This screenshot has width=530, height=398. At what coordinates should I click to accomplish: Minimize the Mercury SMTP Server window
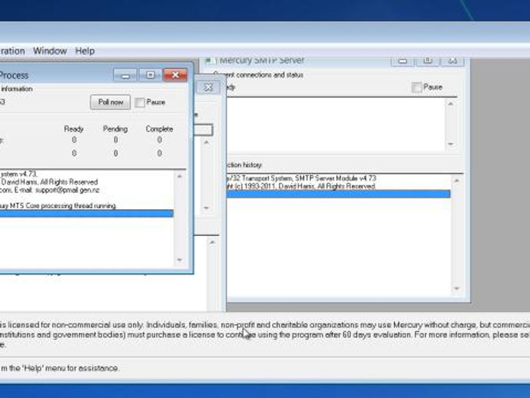[402, 61]
